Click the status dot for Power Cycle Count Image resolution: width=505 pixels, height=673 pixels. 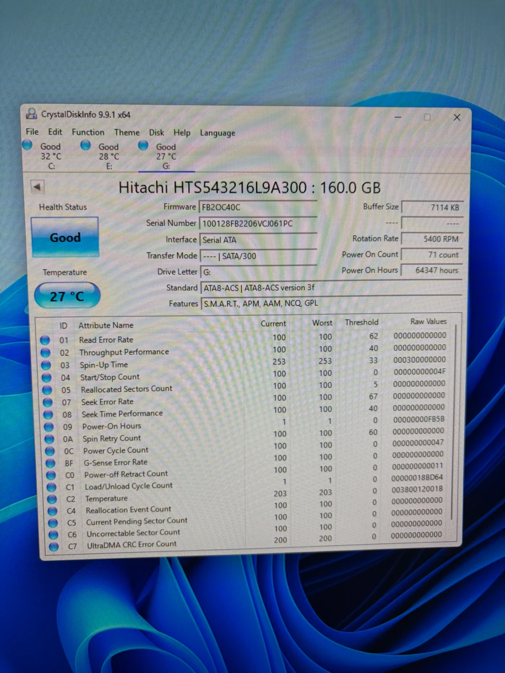[50, 451]
